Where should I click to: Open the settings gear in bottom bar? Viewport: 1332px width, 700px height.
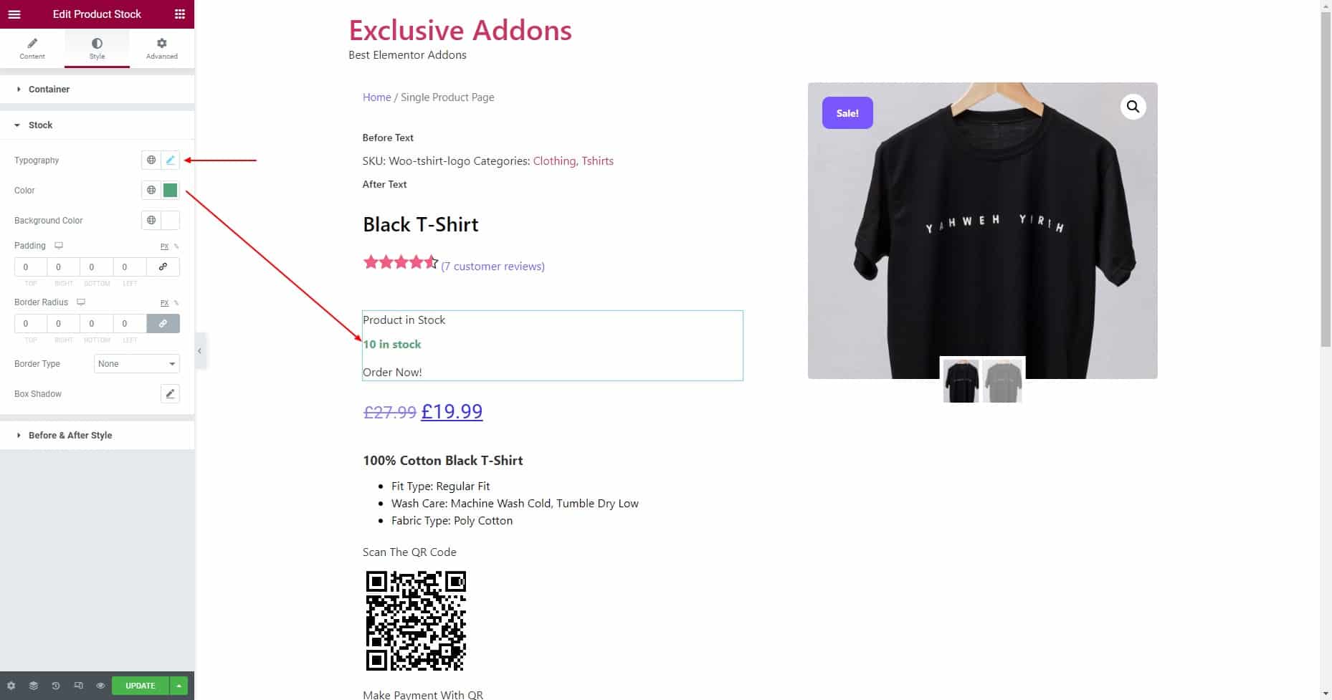11,686
